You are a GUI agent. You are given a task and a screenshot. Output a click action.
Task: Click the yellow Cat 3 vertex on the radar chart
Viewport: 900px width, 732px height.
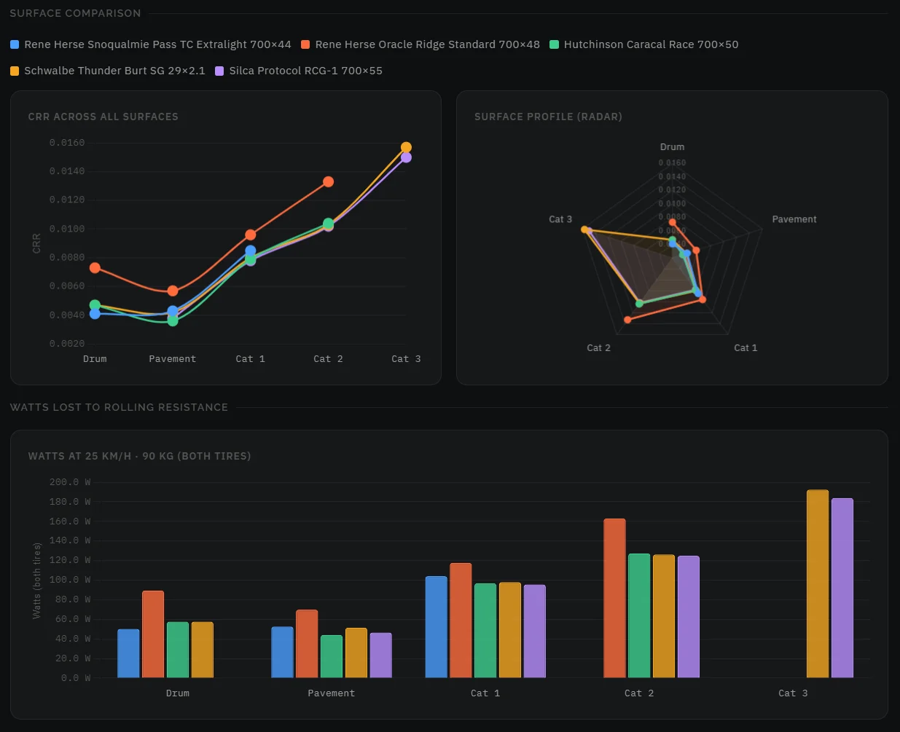pyautogui.click(x=584, y=229)
